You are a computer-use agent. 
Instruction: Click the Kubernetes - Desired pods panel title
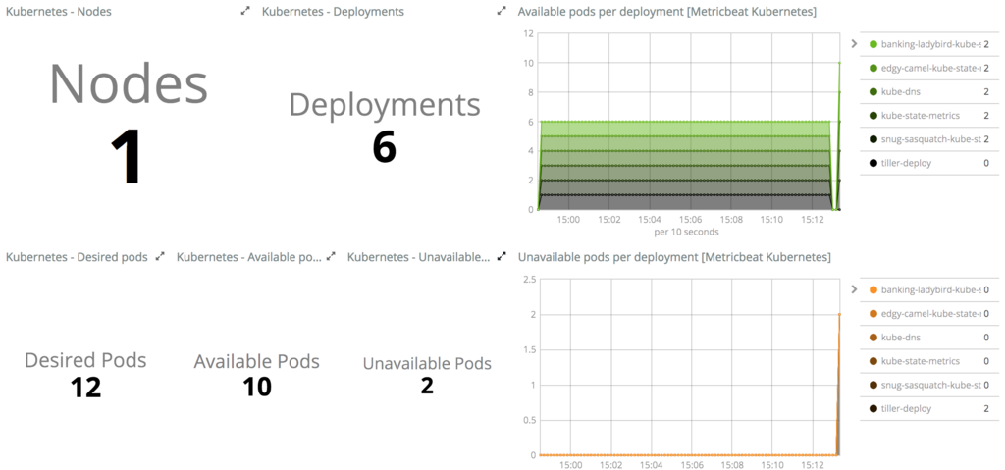[77, 257]
